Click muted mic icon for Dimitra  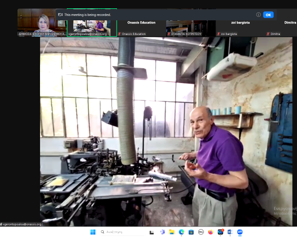268,34
